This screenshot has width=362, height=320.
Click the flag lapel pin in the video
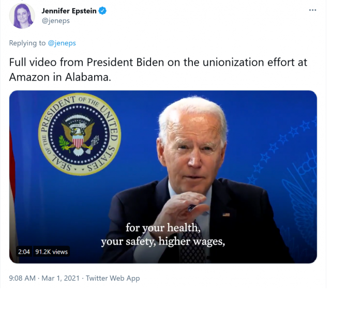(x=226, y=214)
